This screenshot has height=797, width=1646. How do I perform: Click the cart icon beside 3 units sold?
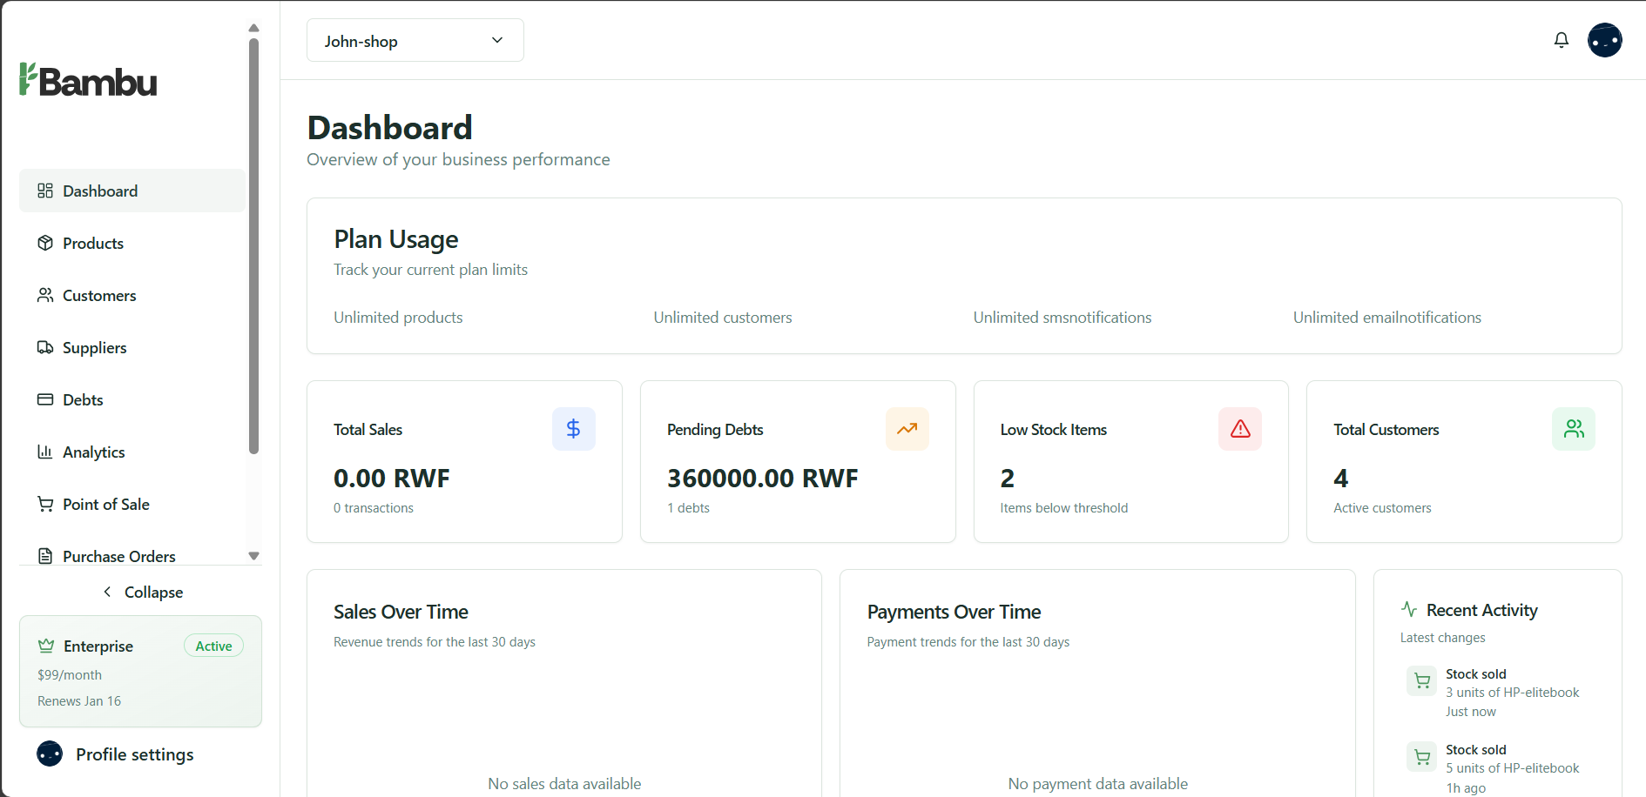click(1421, 681)
